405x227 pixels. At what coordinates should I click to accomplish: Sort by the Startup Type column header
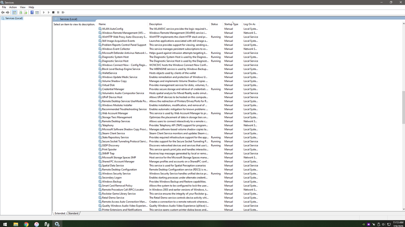coord(233,24)
